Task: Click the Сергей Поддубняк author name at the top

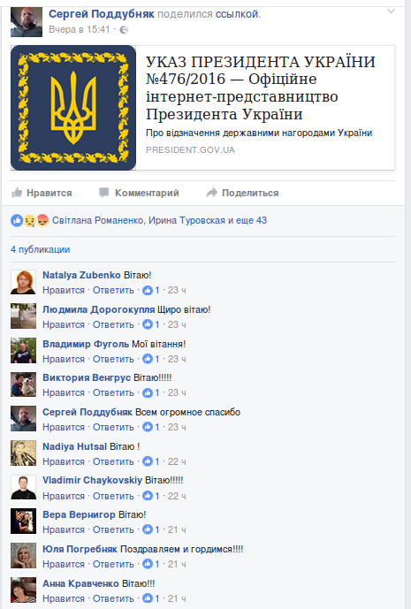Action: pos(102,14)
